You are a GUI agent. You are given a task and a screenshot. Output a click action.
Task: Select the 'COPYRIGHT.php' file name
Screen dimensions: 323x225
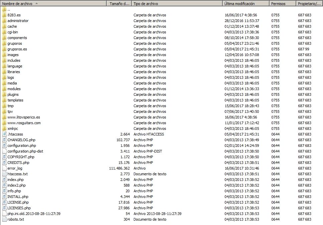point(21,157)
